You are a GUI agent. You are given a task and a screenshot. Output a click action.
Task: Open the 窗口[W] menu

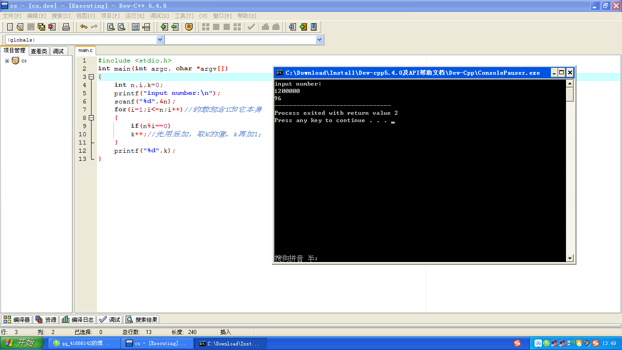click(x=222, y=16)
